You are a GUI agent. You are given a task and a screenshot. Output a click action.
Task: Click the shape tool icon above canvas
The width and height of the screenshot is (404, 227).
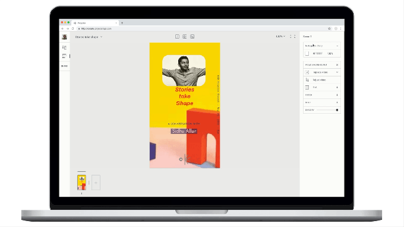[192, 37]
